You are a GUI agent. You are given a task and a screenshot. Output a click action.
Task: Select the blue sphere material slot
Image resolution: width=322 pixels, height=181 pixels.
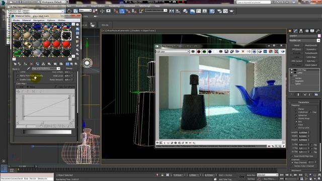click(37, 27)
